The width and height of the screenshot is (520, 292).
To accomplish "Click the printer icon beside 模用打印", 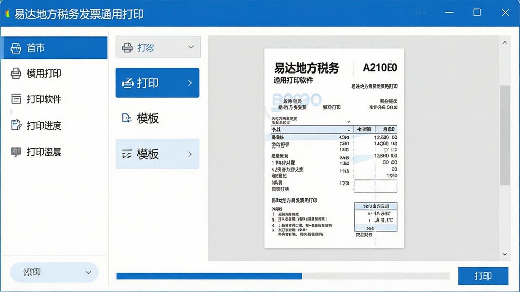I will click(x=16, y=73).
